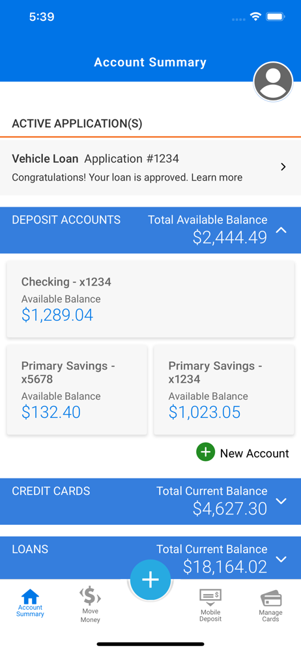
Task: Open the Manage Cards icon
Action: 271,599
